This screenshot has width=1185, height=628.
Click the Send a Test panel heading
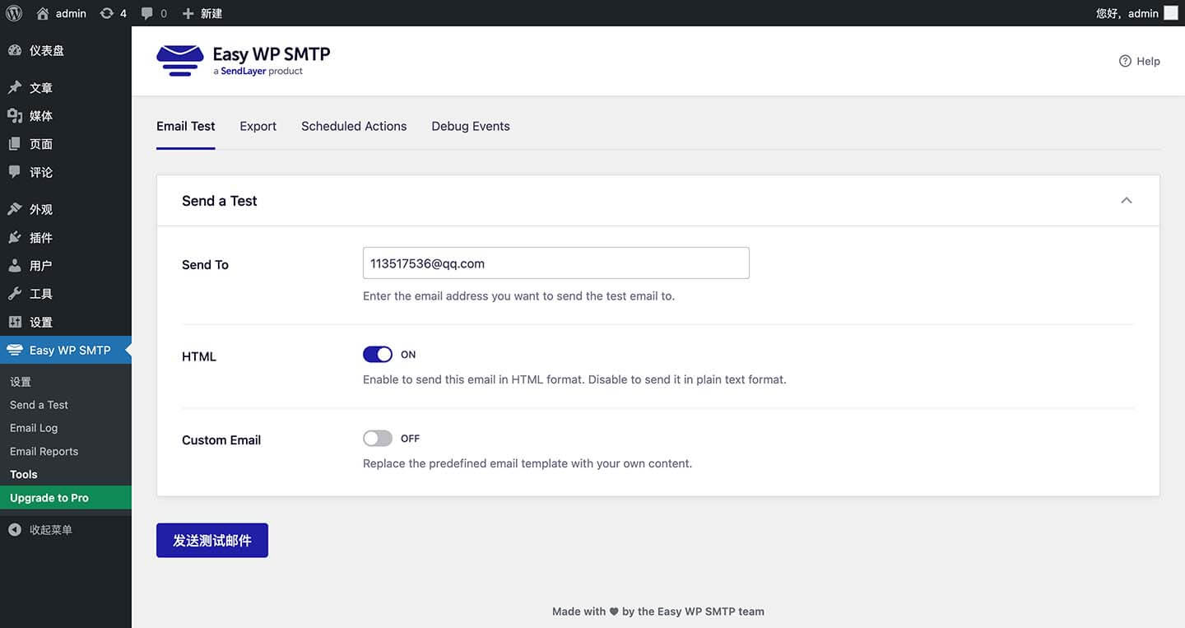pos(220,201)
